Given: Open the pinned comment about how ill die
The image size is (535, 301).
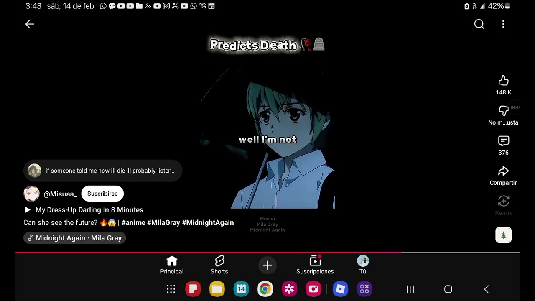Looking at the screenshot, I should (103, 171).
